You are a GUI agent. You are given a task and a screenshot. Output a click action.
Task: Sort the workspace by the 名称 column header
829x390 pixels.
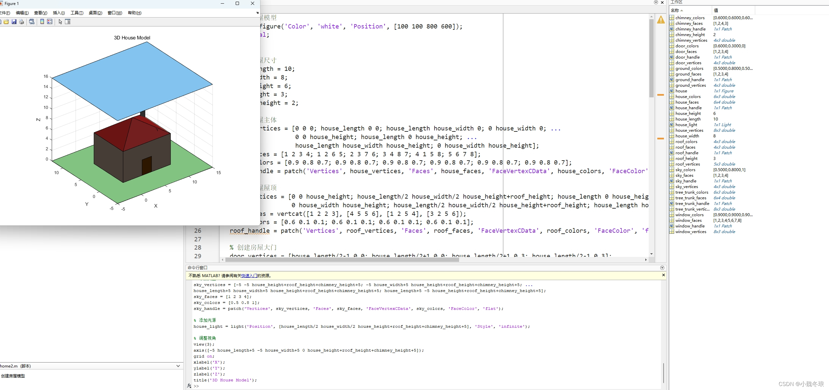675,11
